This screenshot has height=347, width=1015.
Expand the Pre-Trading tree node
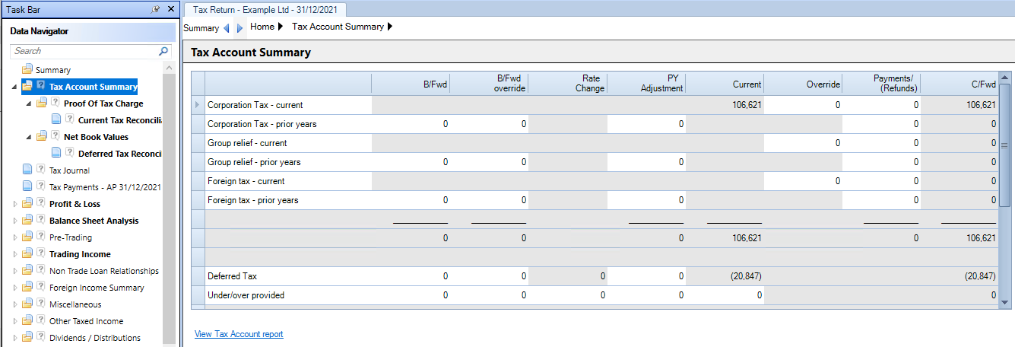point(15,237)
